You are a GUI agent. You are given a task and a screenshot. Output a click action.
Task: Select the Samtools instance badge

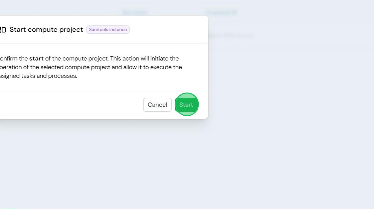tap(108, 30)
